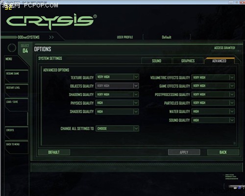Click the System Settings heading
This screenshot has height=196, width=245.
click(50, 58)
